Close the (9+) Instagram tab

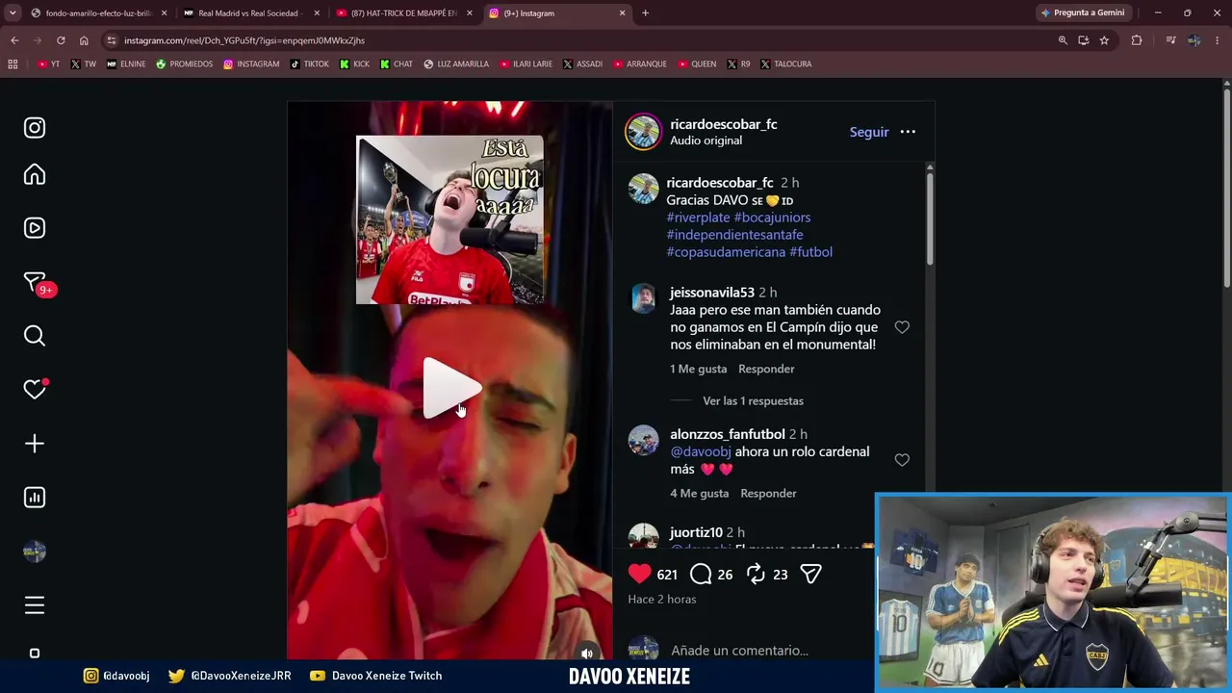pos(623,13)
